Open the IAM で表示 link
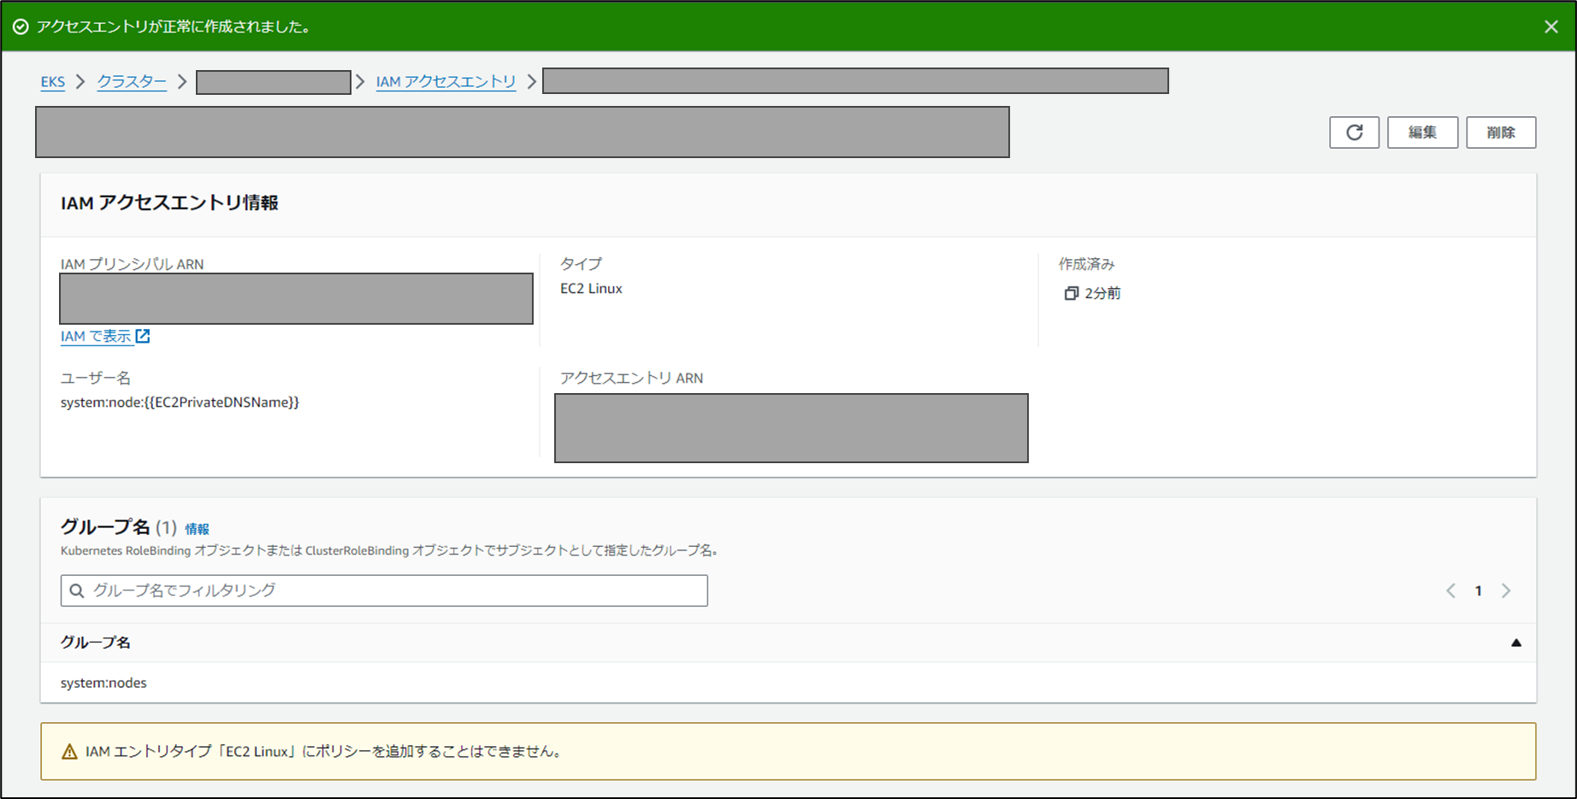Viewport: 1577px width, 799px height. coord(96,337)
